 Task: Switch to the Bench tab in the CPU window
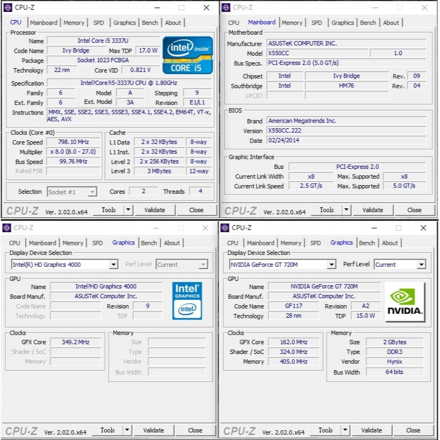(x=150, y=22)
